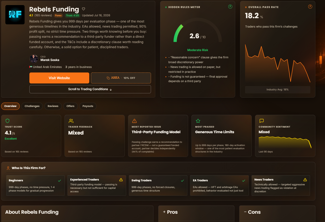Click the United Arab Emirates flag icon

pyautogui.click(x=31, y=67)
